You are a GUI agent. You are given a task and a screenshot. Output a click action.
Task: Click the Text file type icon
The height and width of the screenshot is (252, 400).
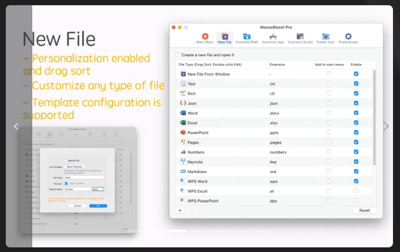tap(183, 84)
